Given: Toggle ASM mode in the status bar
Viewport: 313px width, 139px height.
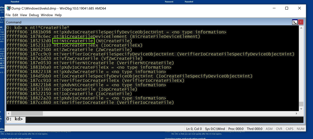Looking at the screenshot, I should pyautogui.click(x=269, y=129).
